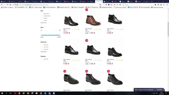Screen dimensions: 169x95
Task: Check the 2016 ОЗ collection filter
Action: tap(42, 49)
